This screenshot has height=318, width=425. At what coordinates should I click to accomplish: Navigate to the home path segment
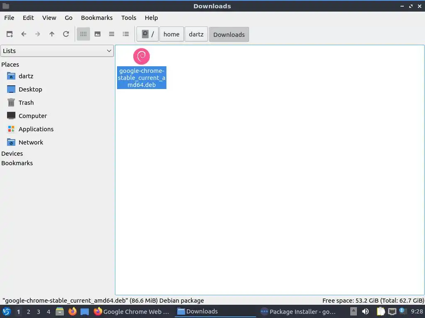click(x=171, y=34)
